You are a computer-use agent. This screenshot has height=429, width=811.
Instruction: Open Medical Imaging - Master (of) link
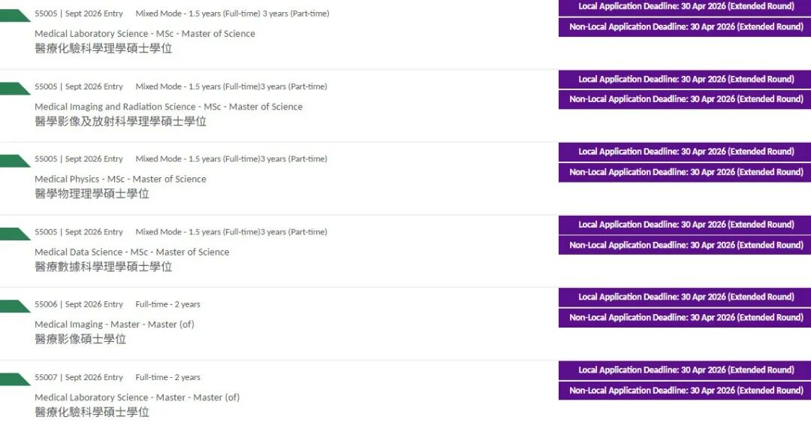tap(114, 325)
